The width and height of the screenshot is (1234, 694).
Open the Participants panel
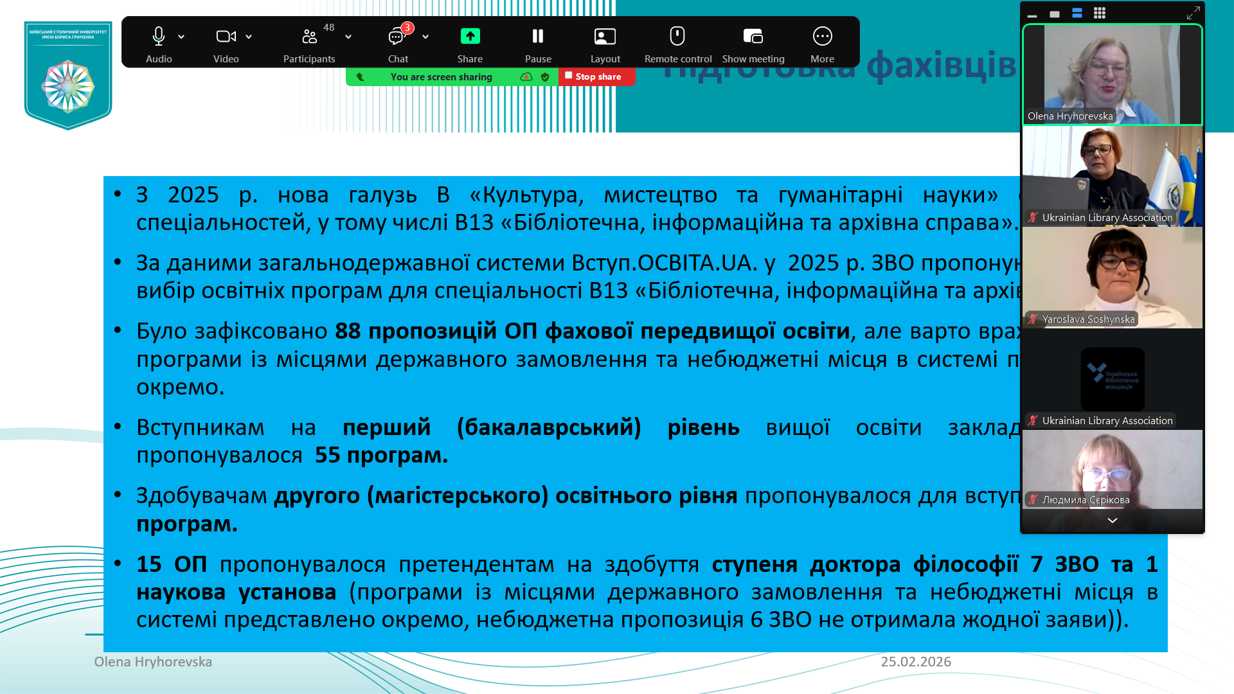pos(310,37)
